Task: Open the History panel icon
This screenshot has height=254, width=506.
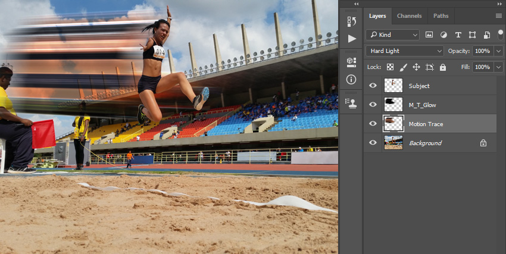Action: (x=351, y=21)
